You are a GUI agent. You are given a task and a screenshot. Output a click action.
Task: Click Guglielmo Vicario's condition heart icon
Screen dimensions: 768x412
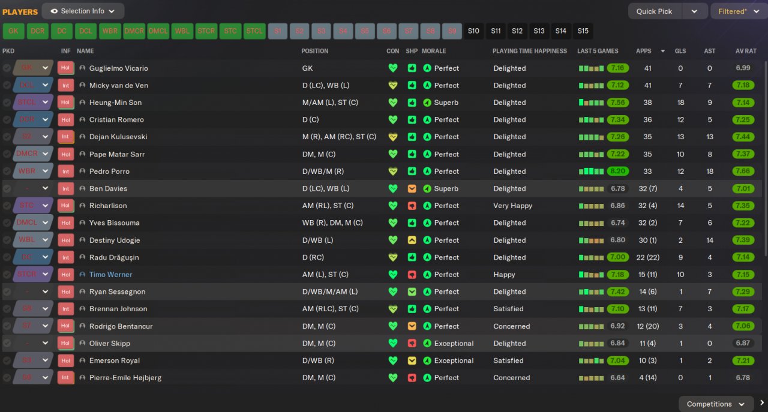[x=393, y=68]
